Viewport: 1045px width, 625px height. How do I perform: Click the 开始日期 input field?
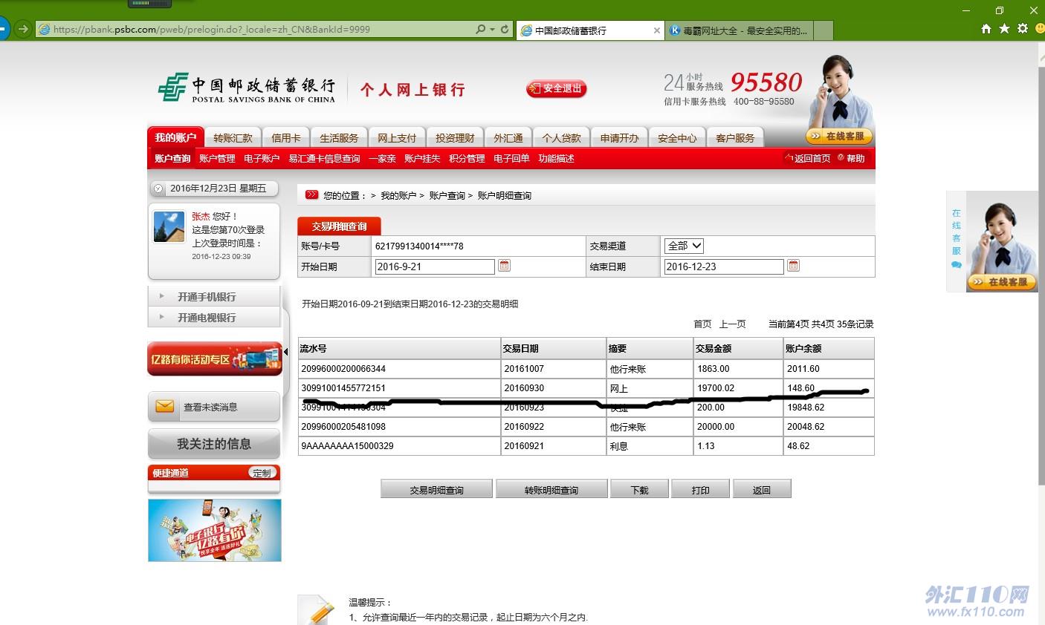(434, 266)
